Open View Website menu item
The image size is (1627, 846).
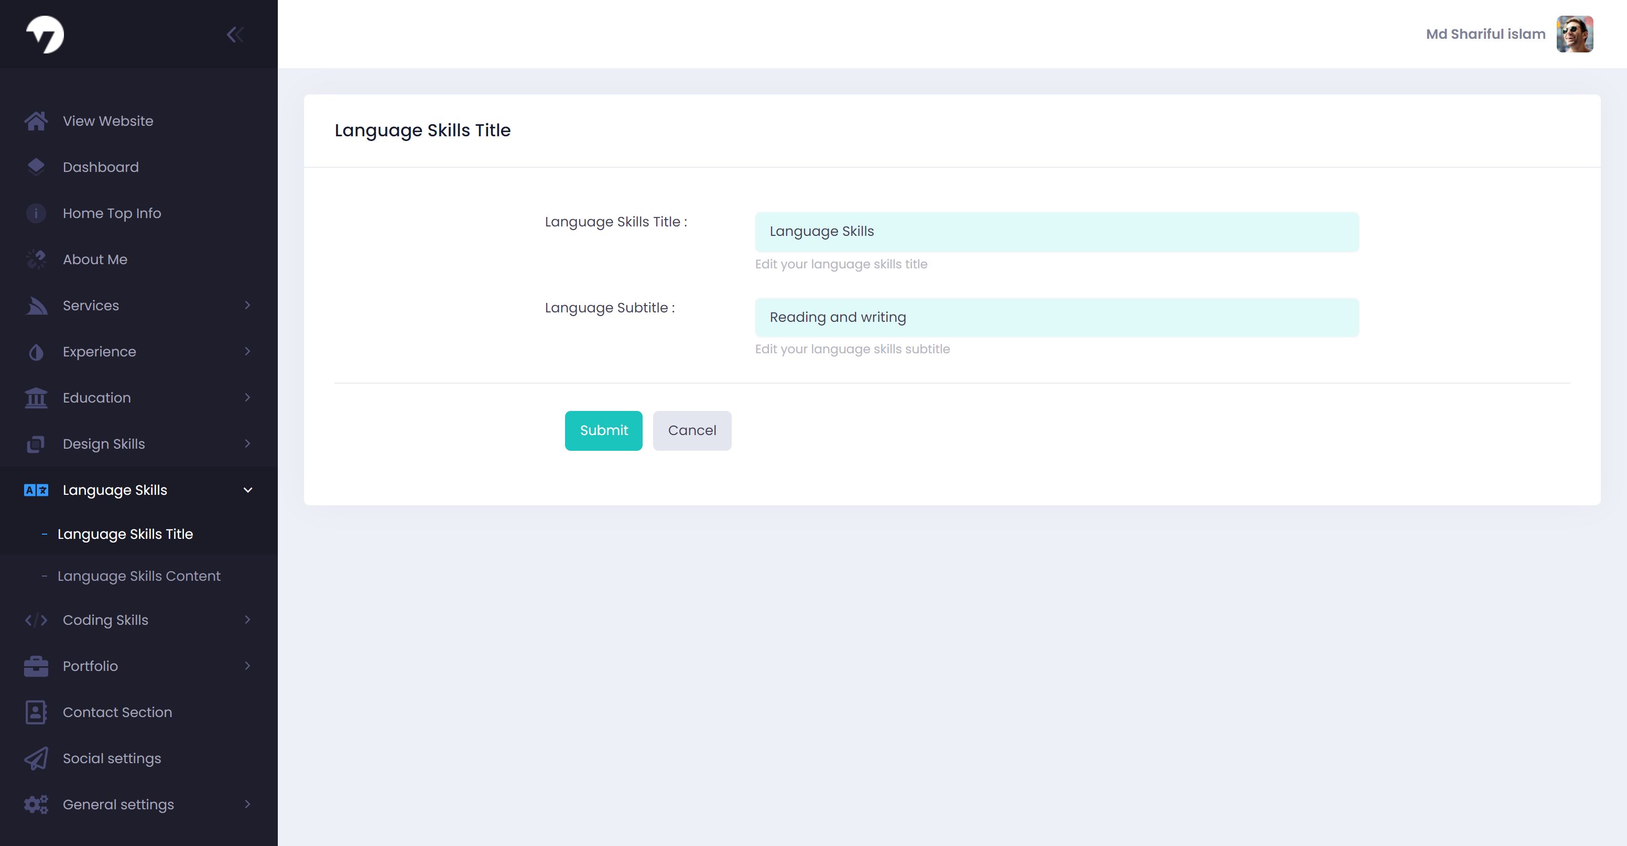pyautogui.click(x=139, y=121)
